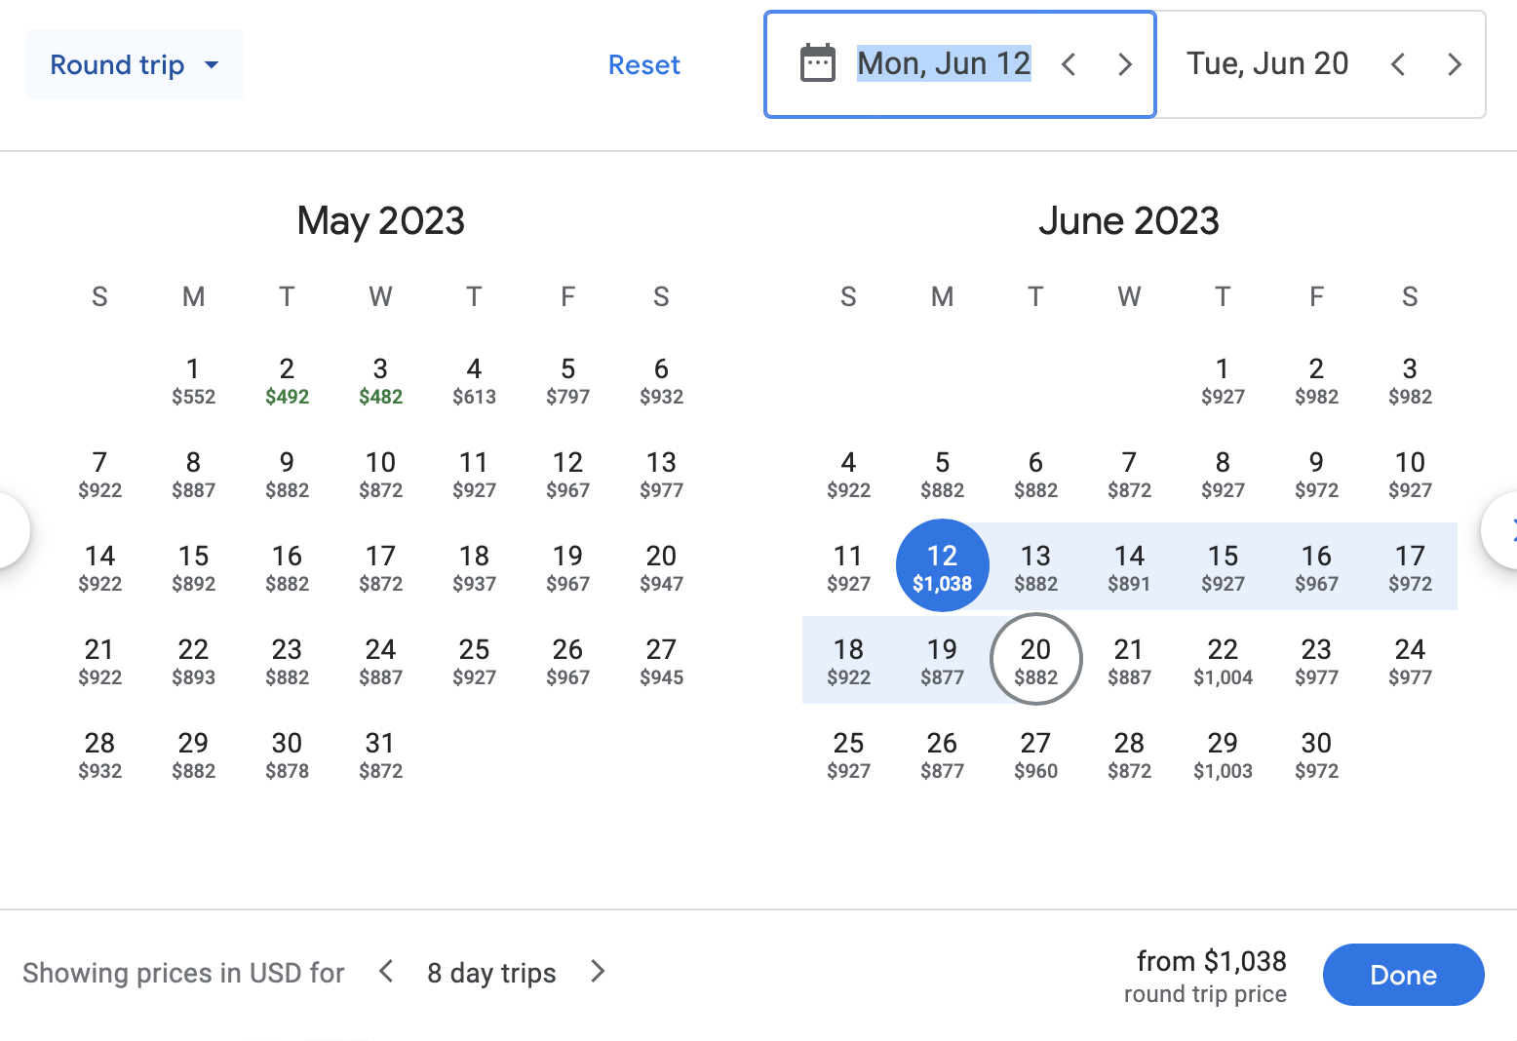
Task: Show the next month in the calendar
Action: click(1501, 530)
